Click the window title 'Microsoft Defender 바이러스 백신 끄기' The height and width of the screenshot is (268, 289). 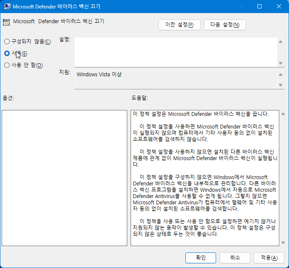tap(56, 7)
